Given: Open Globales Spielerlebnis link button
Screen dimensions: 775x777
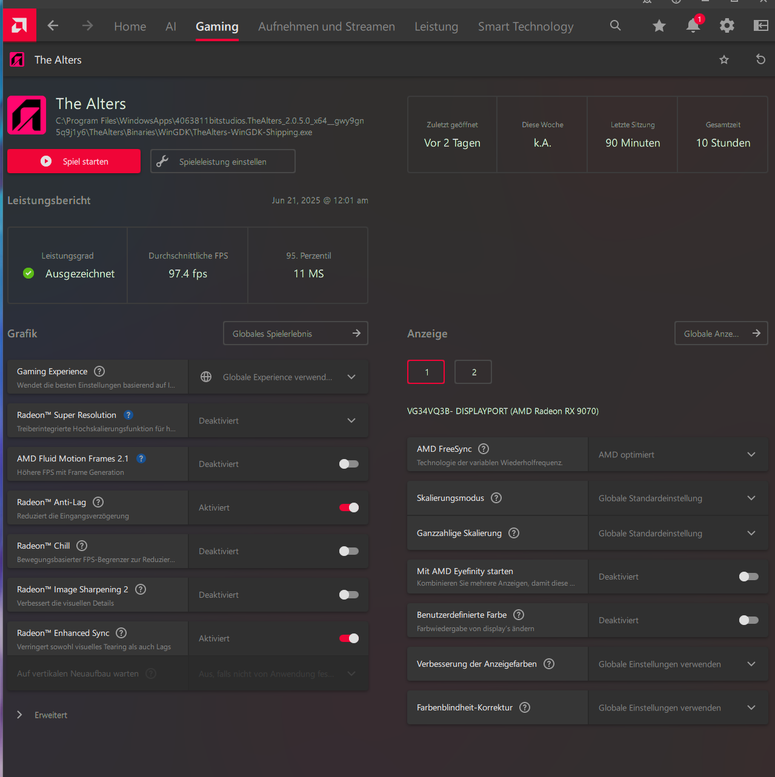Looking at the screenshot, I should coord(296,333).
